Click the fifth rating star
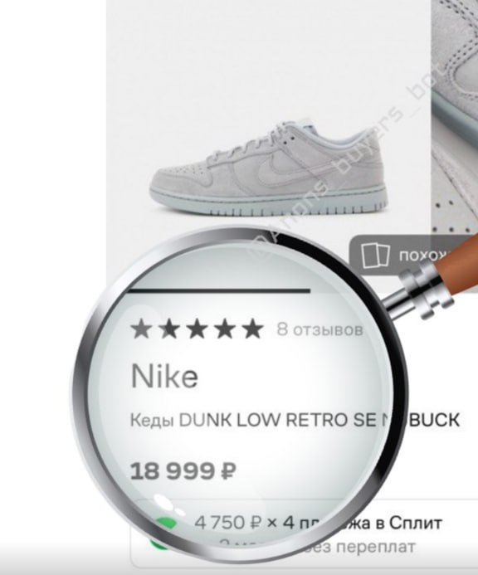This screenshot has height=575, width=478. (x=253, y=329)
